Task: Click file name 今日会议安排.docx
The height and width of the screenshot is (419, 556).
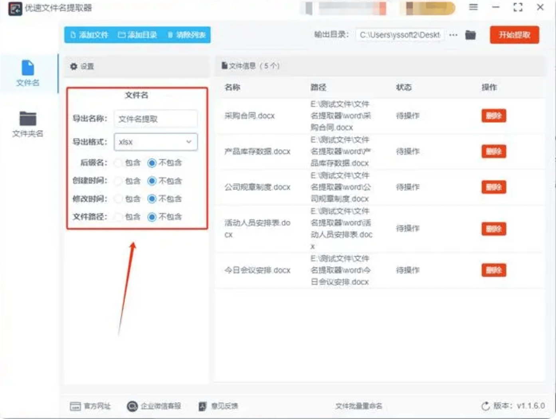Action: (257, 270)
